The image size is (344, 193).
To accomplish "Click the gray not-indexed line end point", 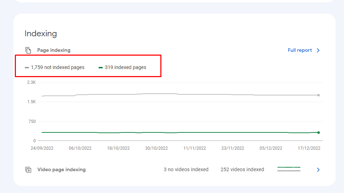I will coord(319,95).
